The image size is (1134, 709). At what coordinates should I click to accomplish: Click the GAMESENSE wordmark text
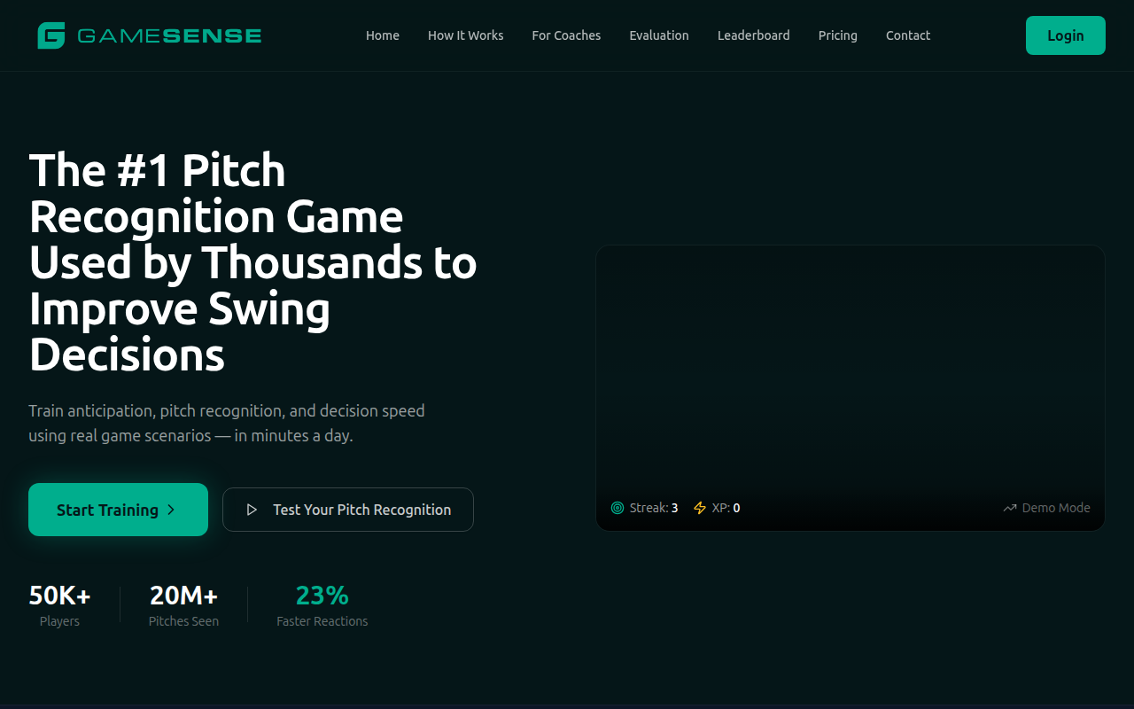[169, 36]
